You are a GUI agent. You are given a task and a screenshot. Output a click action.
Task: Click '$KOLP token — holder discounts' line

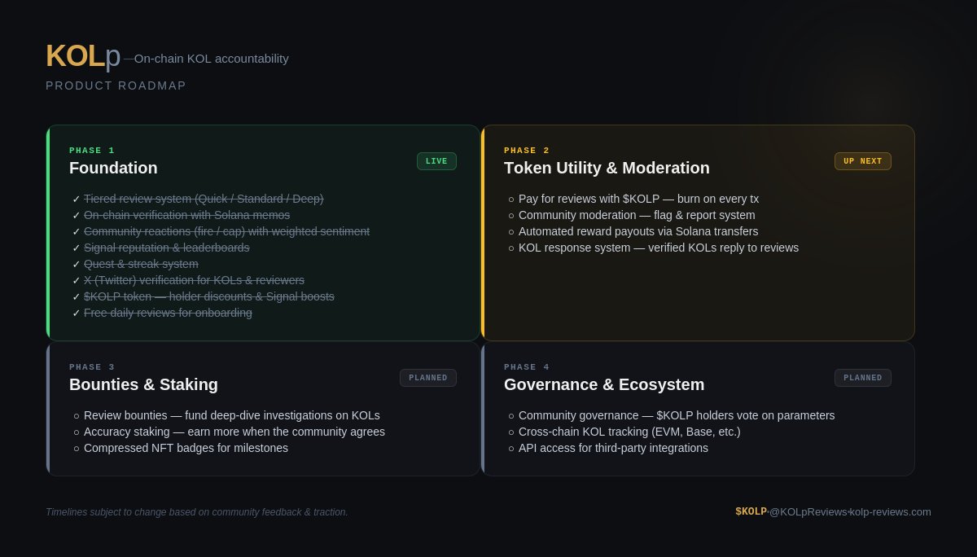click(209, 296)
